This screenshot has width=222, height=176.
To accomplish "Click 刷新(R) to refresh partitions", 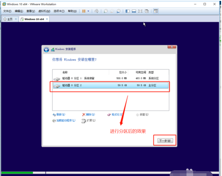I will point(59,115).
